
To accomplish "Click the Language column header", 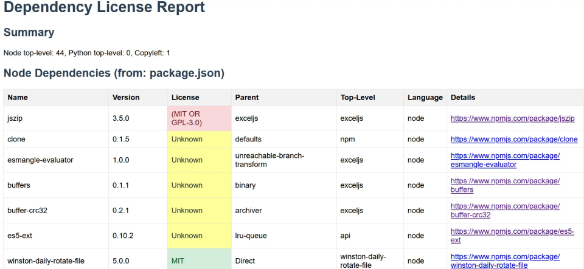I will 425,97.
